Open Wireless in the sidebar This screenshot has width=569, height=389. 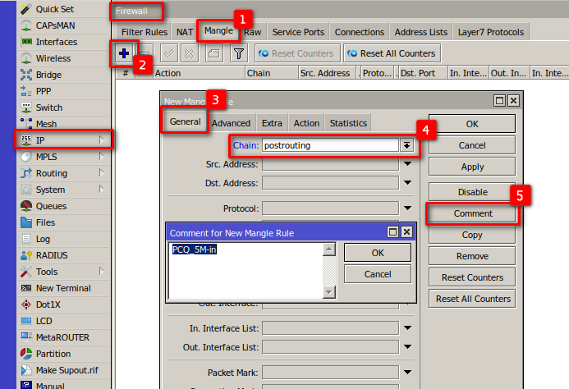53,58
